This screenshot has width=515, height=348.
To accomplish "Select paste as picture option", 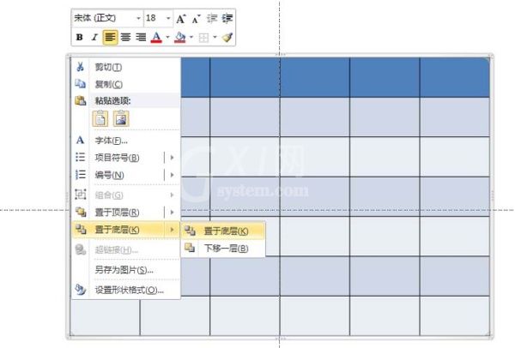I will click(x=121, y=118).
